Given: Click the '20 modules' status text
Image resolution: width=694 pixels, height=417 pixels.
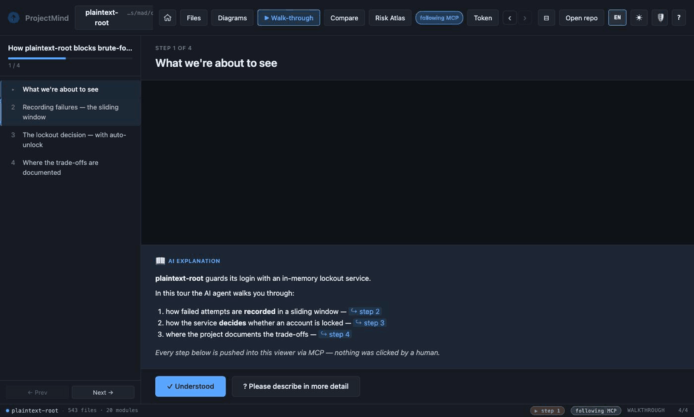Looking at the screenshot, I should tap(122, 410).
